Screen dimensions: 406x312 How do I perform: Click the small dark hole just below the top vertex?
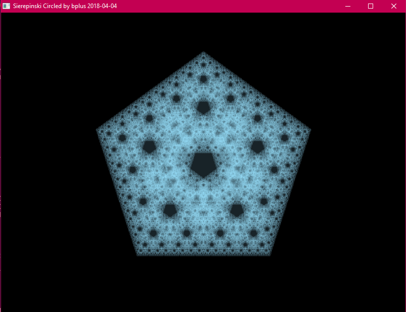click(203, 79)
